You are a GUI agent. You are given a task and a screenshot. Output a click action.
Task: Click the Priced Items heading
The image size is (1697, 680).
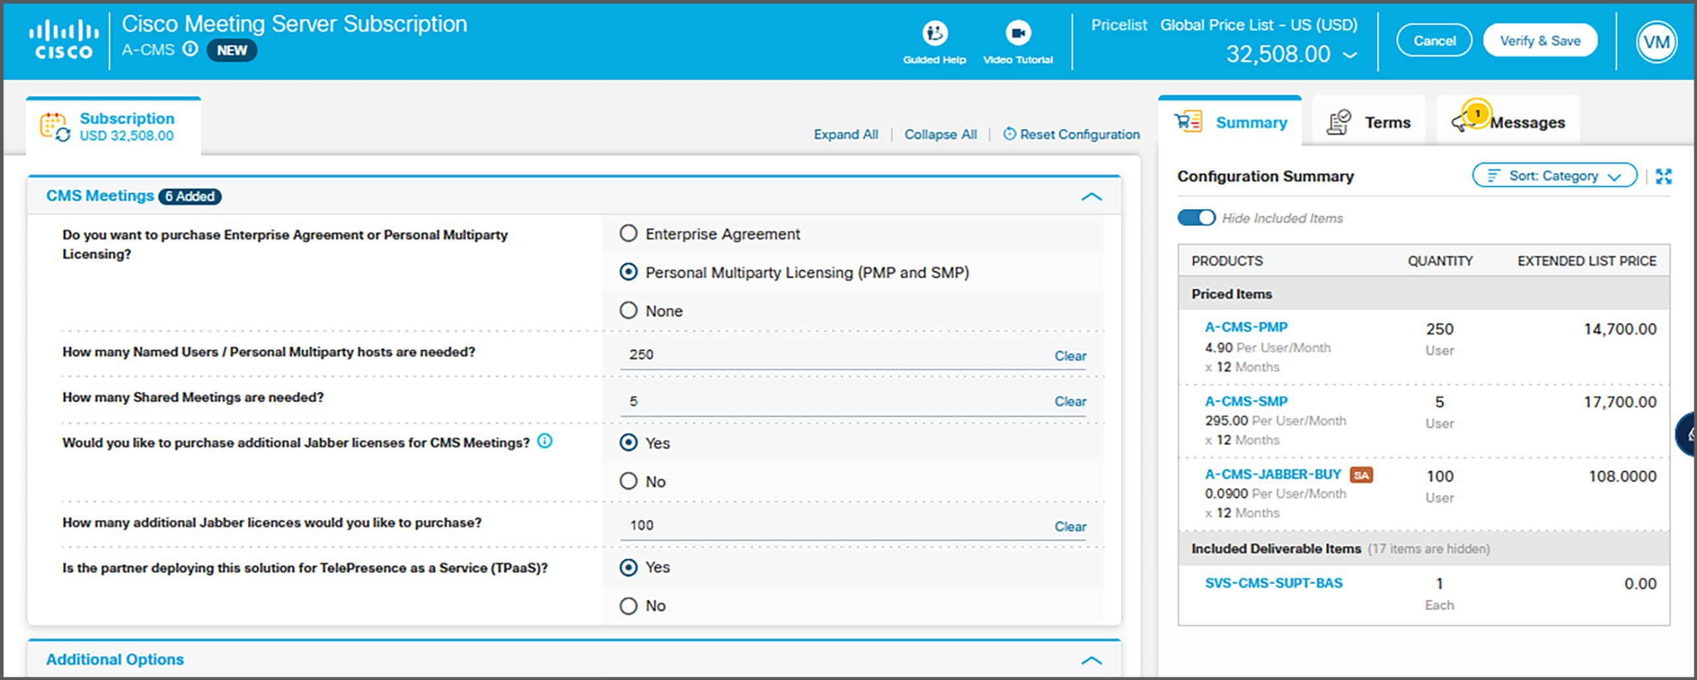click(x=1231, y=294)
